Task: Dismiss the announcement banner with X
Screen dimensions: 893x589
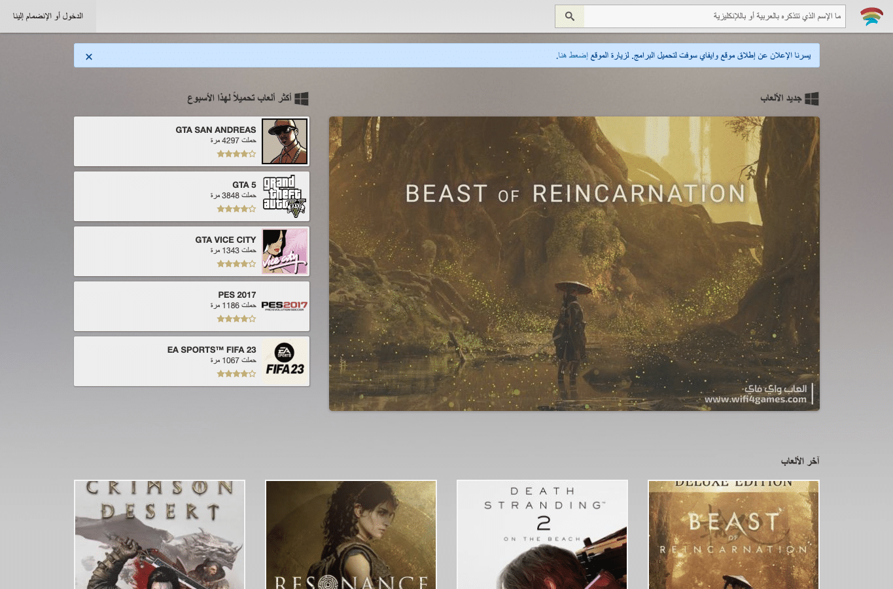Action: [89, 56]
